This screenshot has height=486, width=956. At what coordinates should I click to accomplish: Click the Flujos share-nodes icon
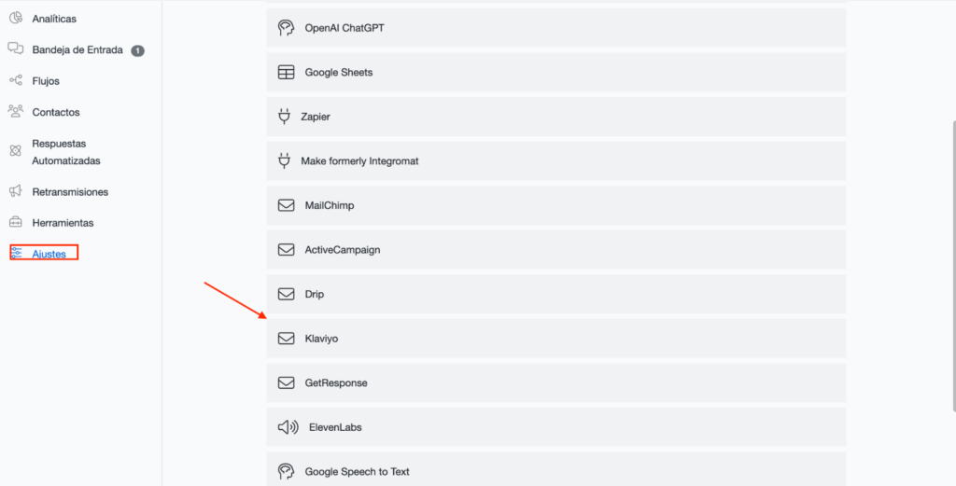click(15, 81)
